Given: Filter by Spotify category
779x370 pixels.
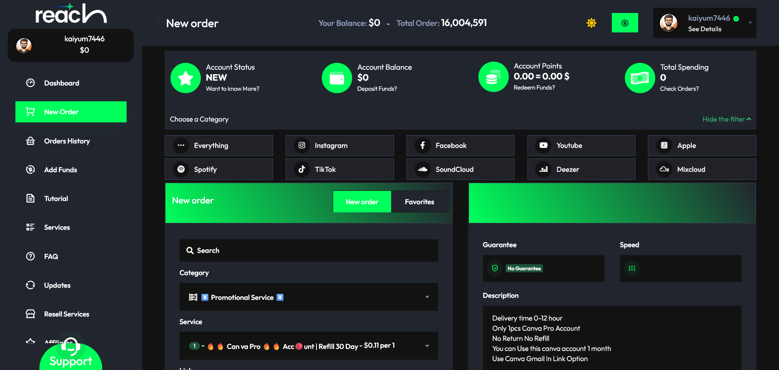Looking at the screenshot, I should coord(219,169).
